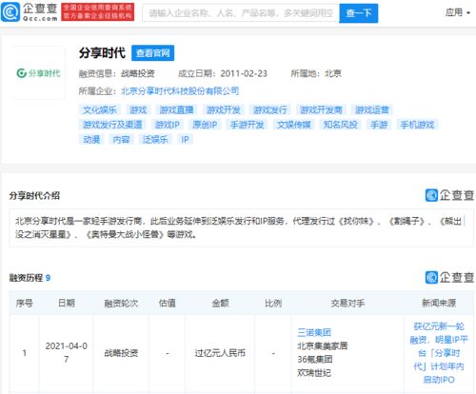This screenshot has height=394, width=476.
Task: Select the 手游开发 tag
Action: click(248, 125)
